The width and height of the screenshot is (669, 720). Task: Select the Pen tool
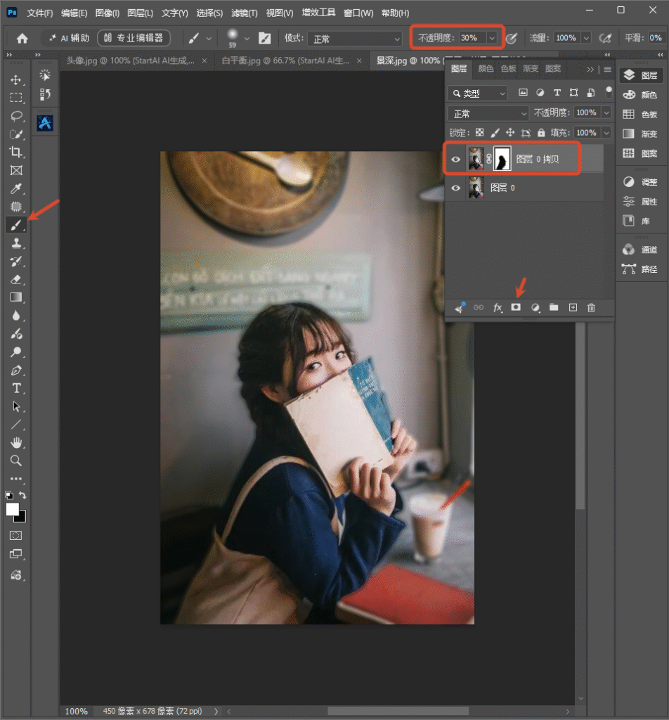click(16, 370)
